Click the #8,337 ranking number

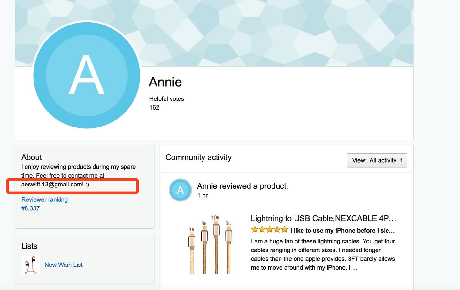[x=30, y=208]
